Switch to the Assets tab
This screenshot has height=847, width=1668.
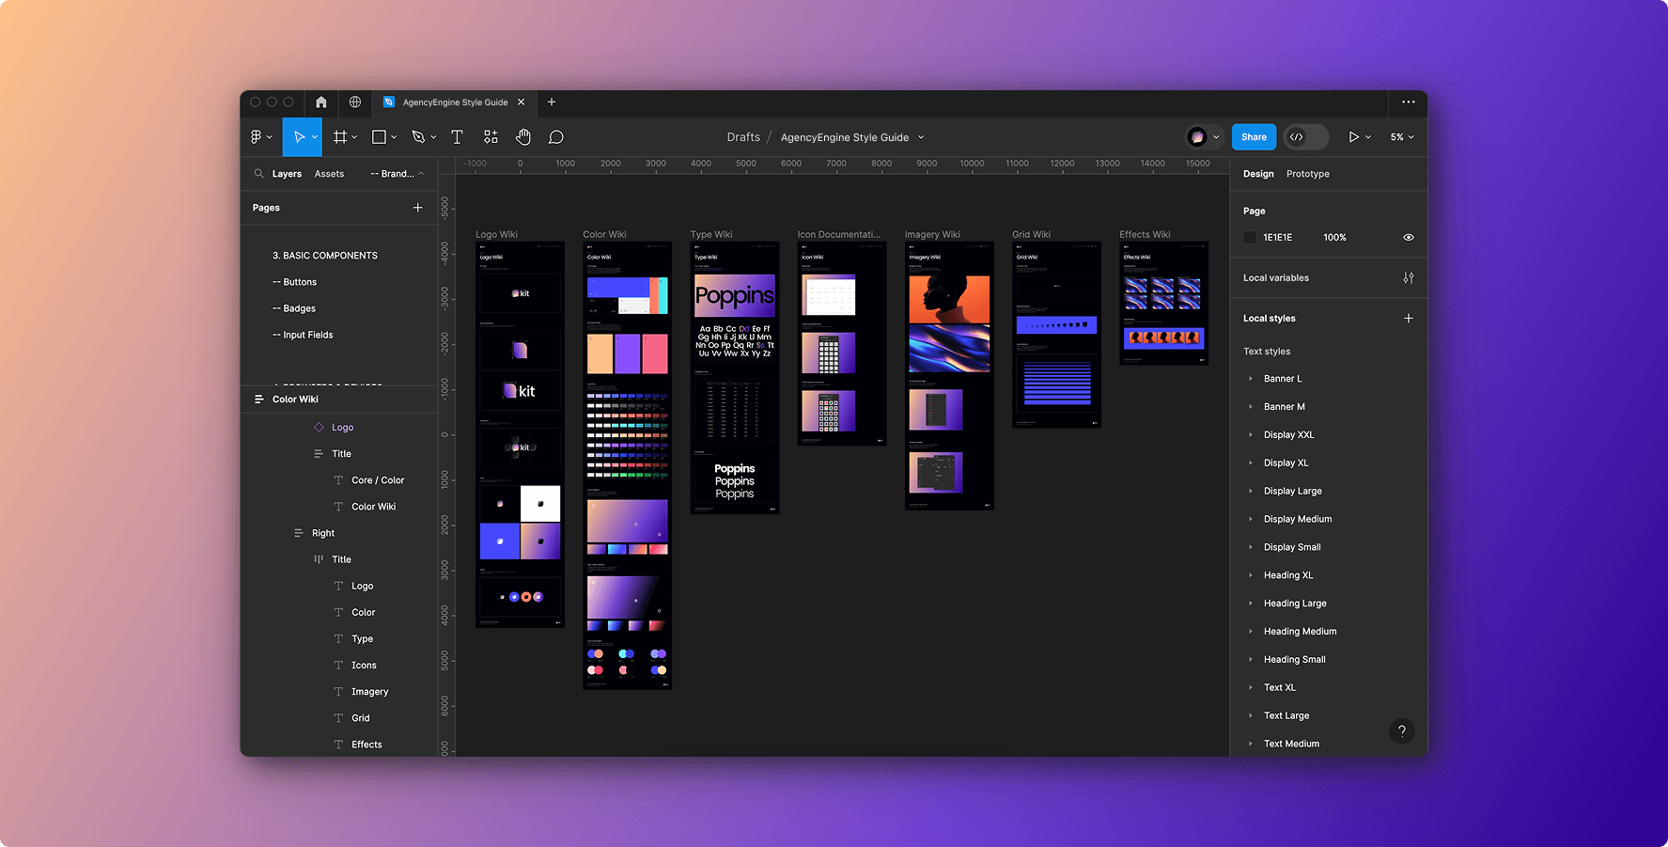point(329,174)
